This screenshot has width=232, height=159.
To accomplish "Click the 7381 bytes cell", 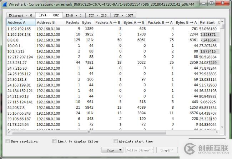I will coord(89,63).
